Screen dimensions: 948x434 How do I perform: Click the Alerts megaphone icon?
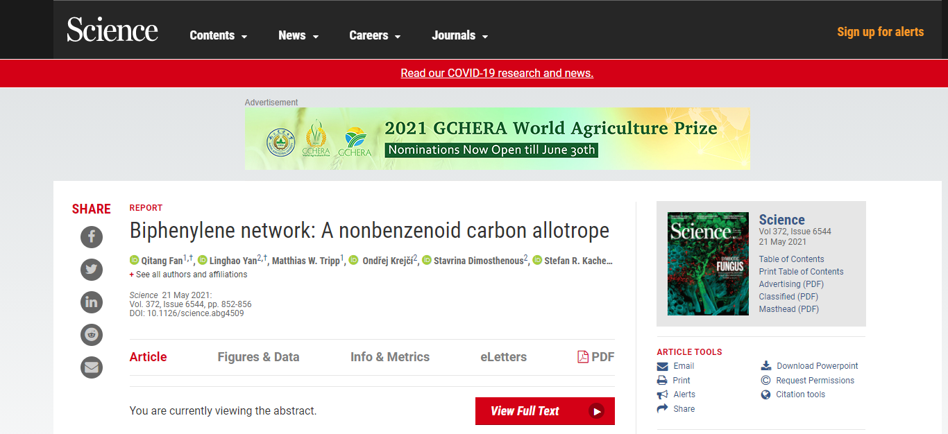tap(663, 394)
